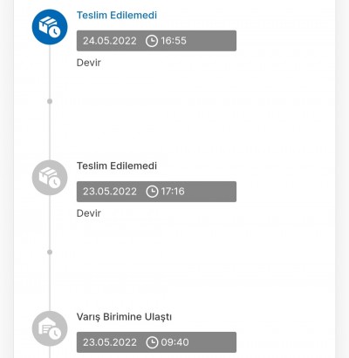Select the Varış Birimine Ulaştı heading
349x358 pixels.
124,317
